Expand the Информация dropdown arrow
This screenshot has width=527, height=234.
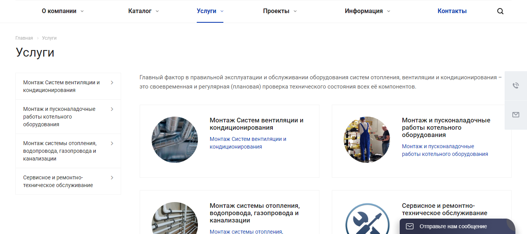[x=388, y=11]
